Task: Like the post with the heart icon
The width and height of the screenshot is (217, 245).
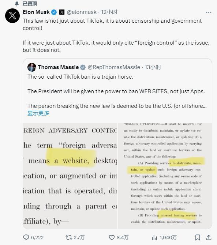Action: pyautogui.click(x=112, y=237)
